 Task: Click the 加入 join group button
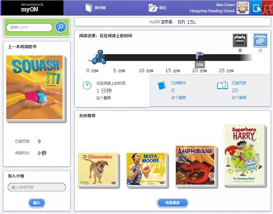coord(37,203)
